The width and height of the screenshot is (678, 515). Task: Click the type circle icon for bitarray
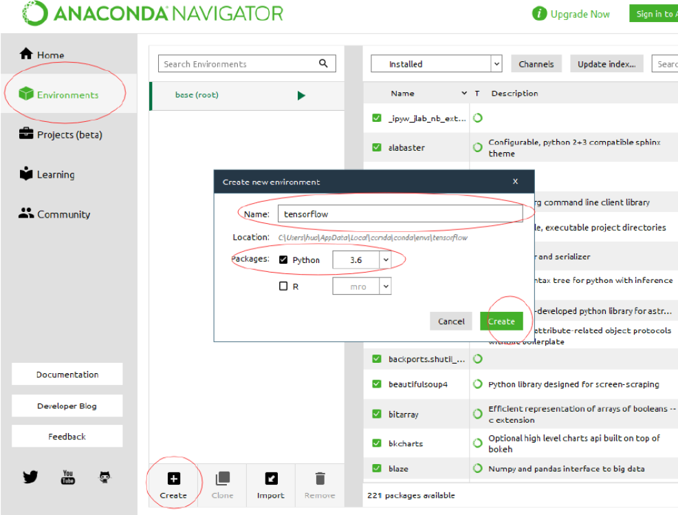coord(477,414)
